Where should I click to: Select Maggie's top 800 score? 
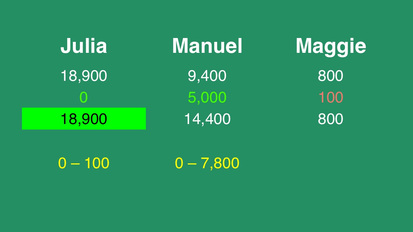coord(330,76)
